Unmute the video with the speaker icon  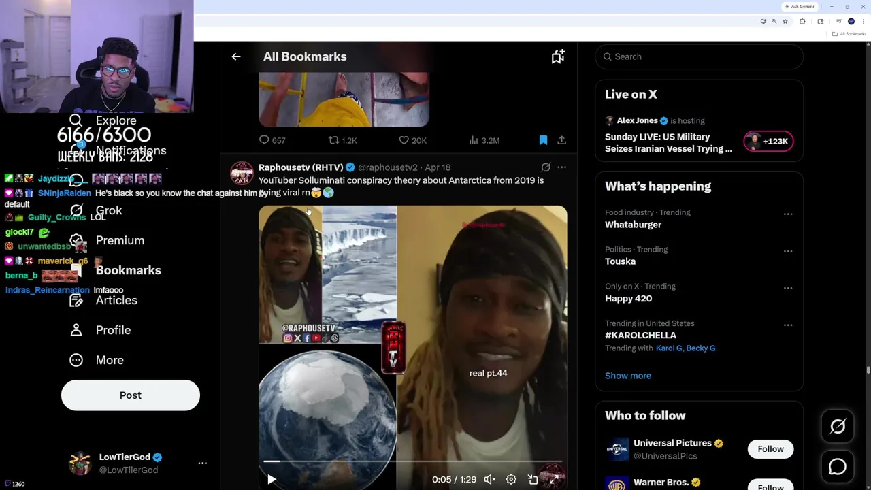(x=490, y=479)
